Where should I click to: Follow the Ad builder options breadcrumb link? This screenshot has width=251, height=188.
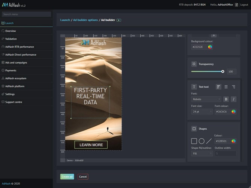coord(85,20)
